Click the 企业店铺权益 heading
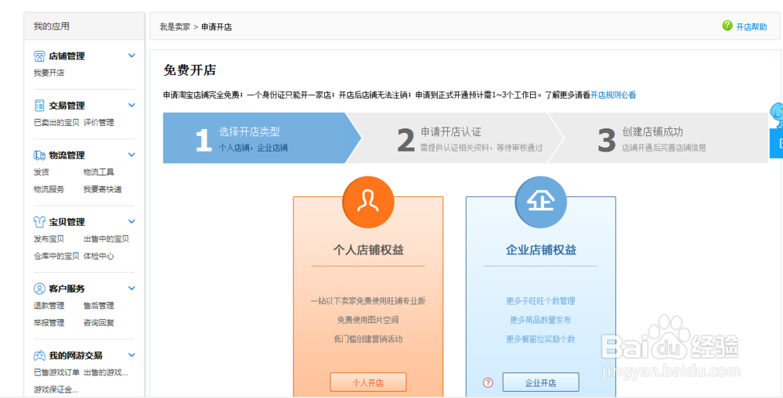 point(541,250)
